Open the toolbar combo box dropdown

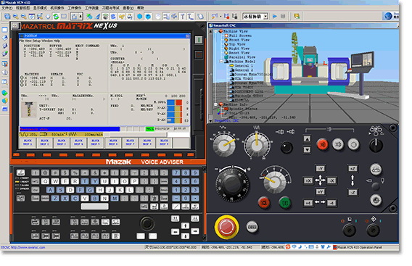pyautogui.click(x=265, y=17)
